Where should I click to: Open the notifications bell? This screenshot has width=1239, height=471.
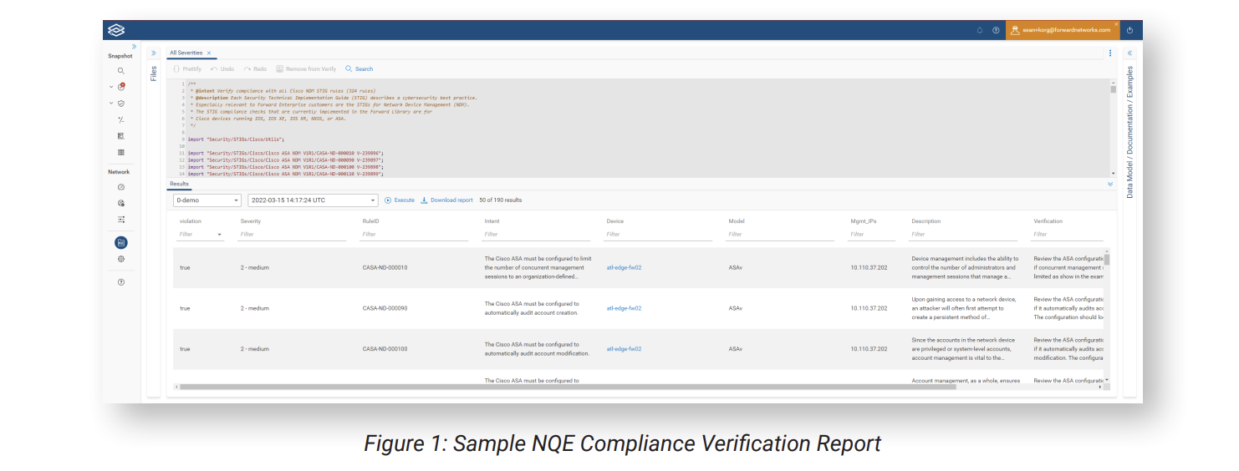(980, 30)
